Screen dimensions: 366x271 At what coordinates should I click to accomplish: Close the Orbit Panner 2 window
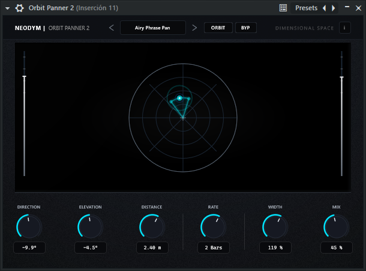tap(359, 8)
